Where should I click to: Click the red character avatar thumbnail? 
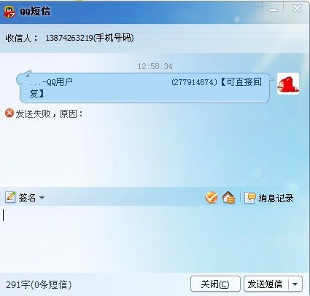288,84
